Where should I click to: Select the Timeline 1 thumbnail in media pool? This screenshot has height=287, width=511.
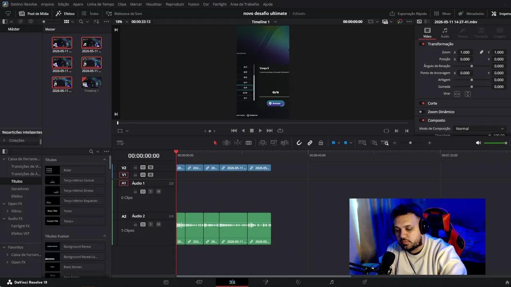click(91, 83)
